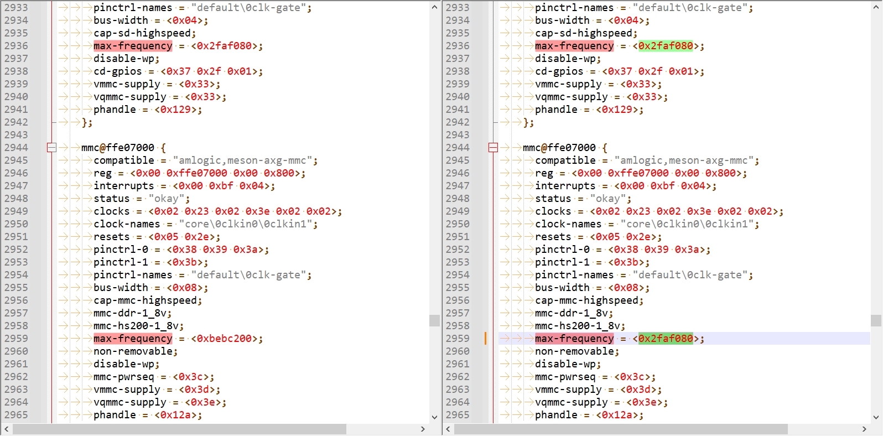Click left pane's horizontal scroll right arrow

423,429
